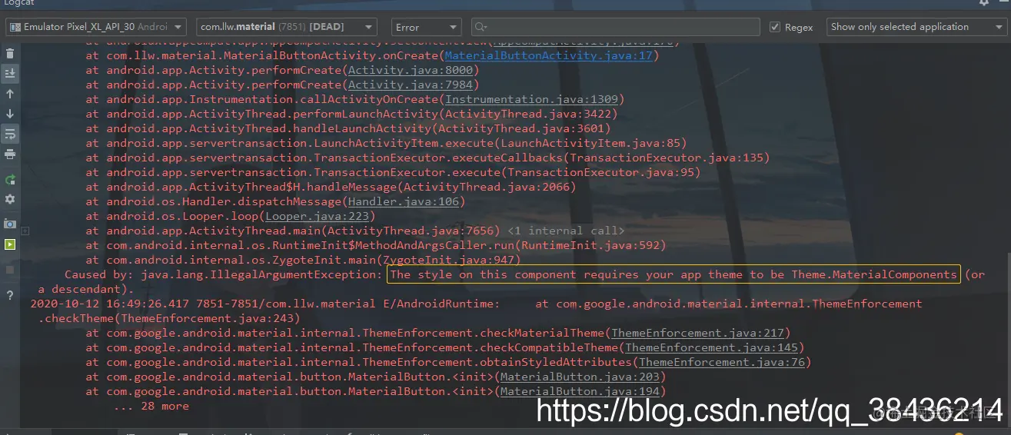Toggle soft-wrap for logcat output
This screenshot has width=1011, height=435.
click(x=10, y=134)
